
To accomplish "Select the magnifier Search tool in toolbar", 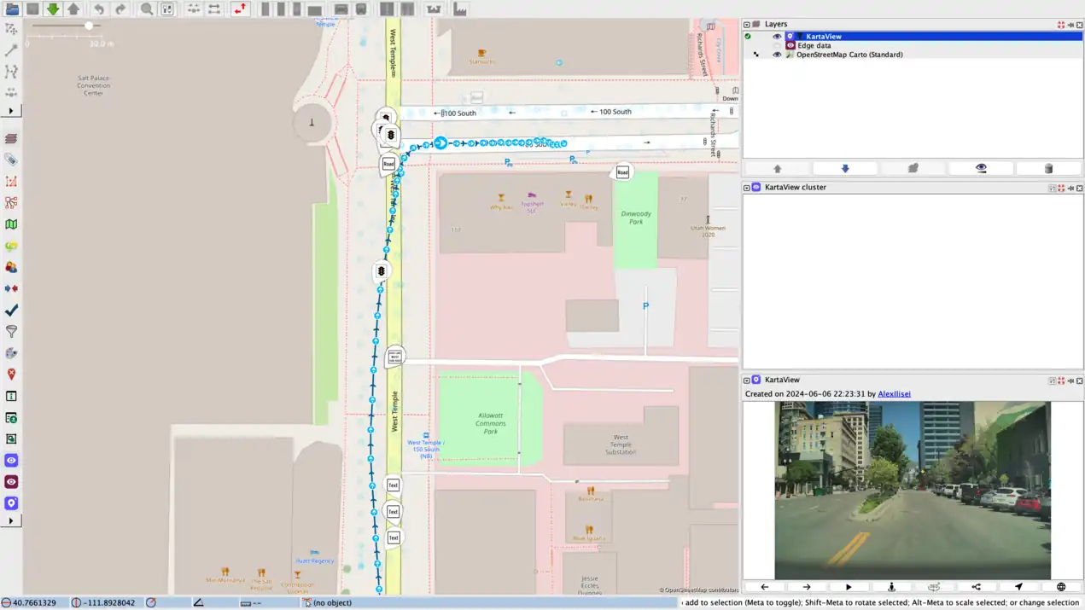I will click(147, 9).
